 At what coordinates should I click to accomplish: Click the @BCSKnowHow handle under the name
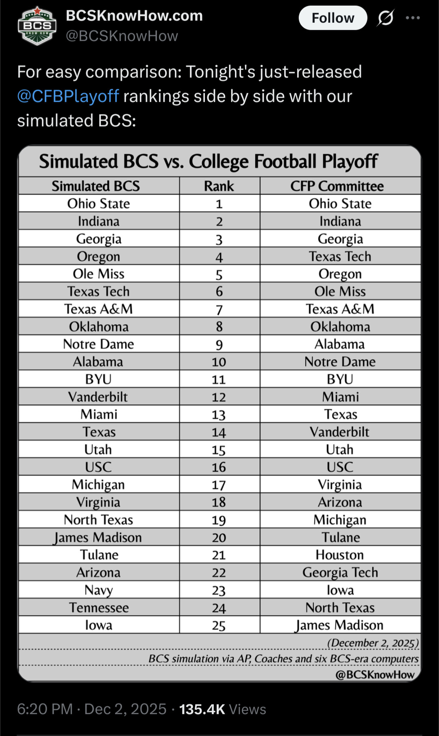(x=122, y=36)
